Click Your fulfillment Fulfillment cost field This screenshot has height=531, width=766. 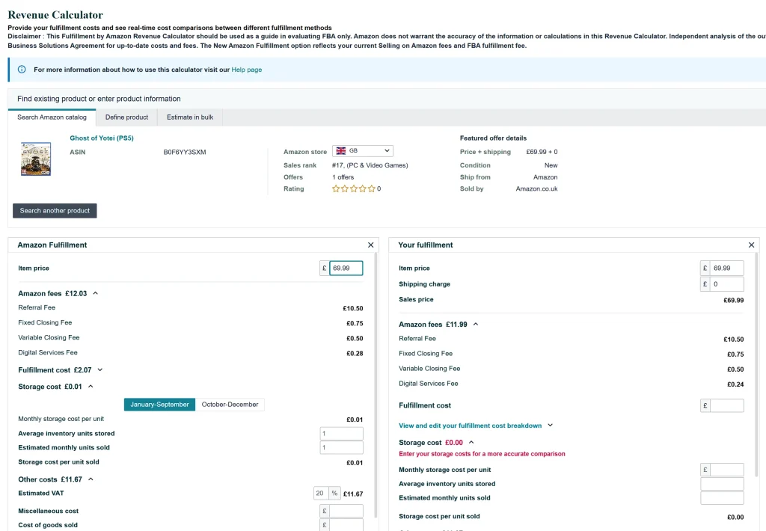click(x=726, y=405)
